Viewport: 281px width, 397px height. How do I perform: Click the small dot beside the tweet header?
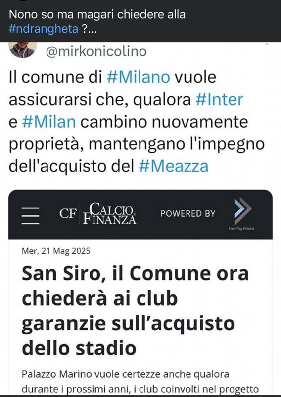(267, 44)
